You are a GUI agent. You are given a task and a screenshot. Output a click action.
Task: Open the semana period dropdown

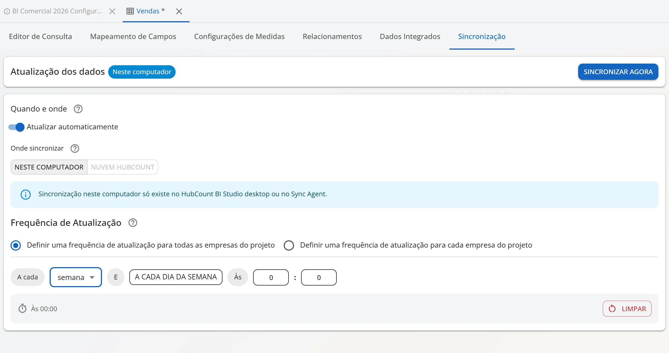[x=76, y=277]
